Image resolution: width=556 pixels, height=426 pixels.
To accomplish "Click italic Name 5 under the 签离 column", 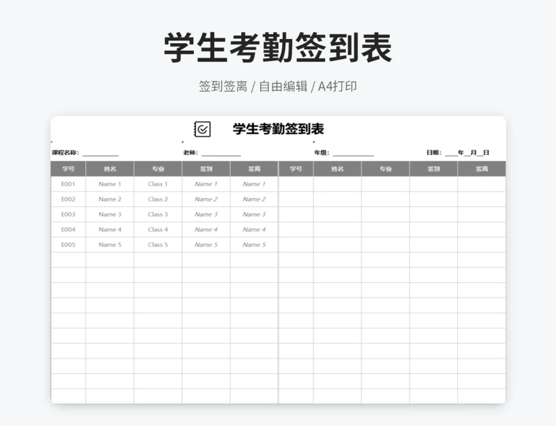I will (254, 245).
